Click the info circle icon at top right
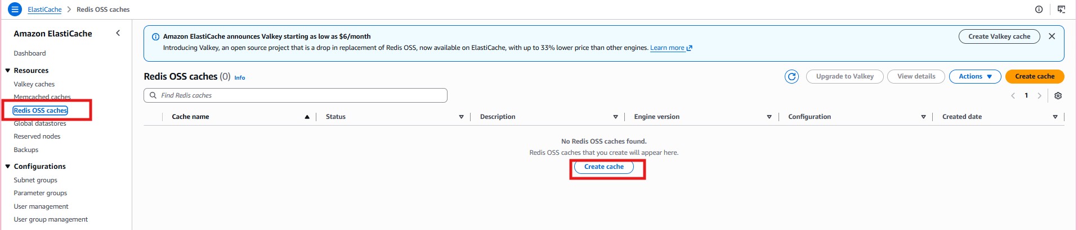1078x230 pixels. [1039, 10]
